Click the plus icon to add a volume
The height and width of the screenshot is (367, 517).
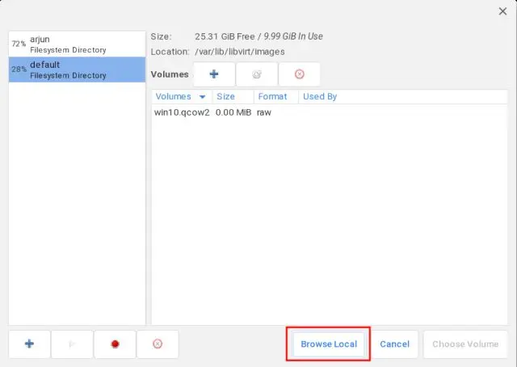point(214,74)
